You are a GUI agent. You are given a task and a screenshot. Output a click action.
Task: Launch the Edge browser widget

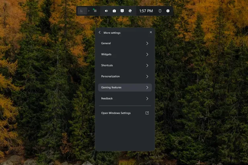(x=130, y=11)
